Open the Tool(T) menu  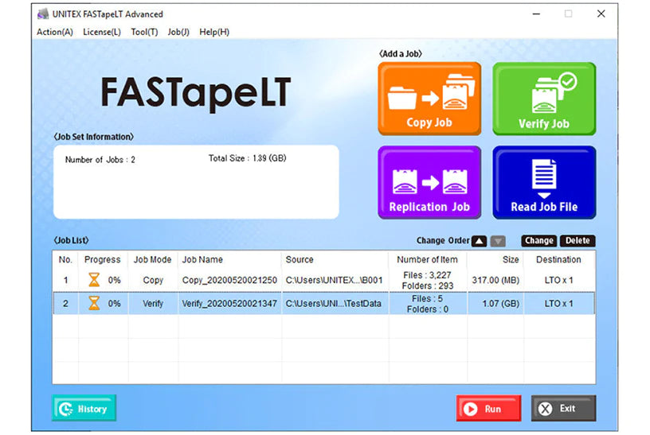coord(144,32)
